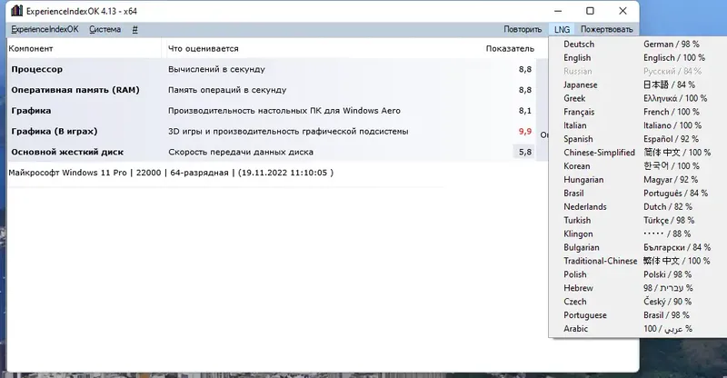Select Portuguese language
727x378 pixels.
(638, 315)
